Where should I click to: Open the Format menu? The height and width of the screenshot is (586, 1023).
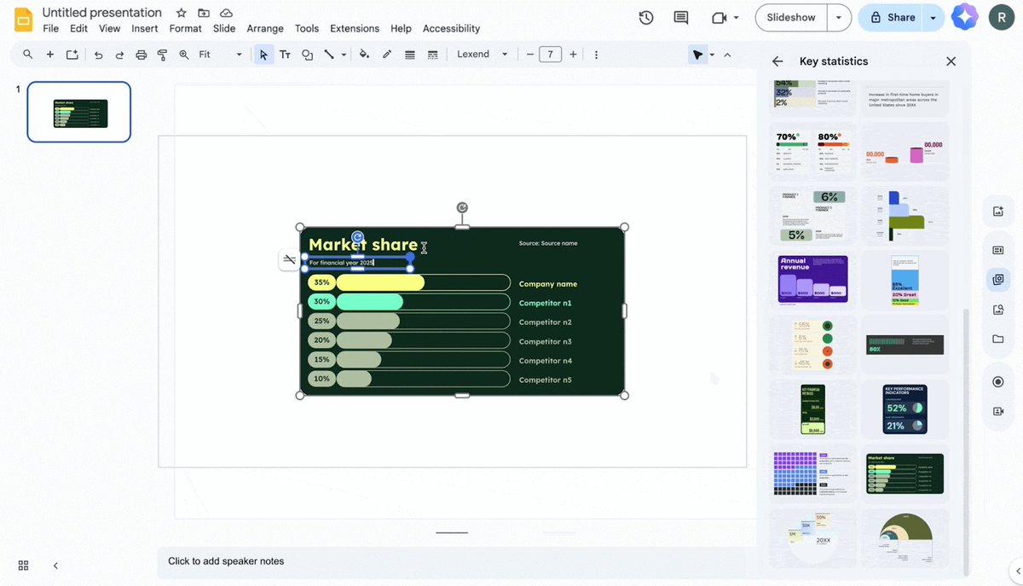click(185, 28)
